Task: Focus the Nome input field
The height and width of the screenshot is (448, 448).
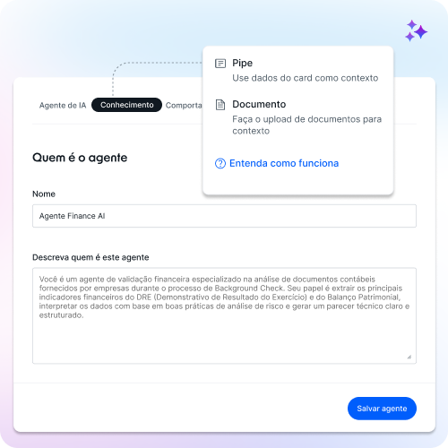Action: click(224, 216)
